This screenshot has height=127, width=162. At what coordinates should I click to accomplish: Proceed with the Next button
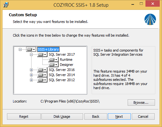119,116
